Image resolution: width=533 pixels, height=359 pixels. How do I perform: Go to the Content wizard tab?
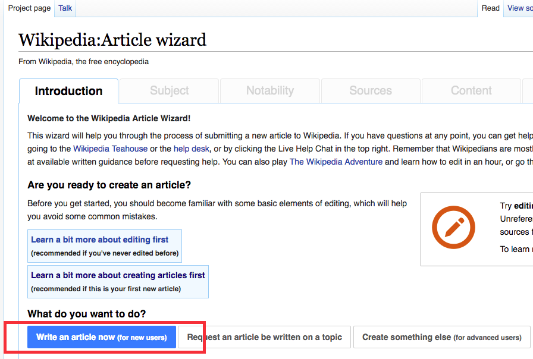[x=471, y=90]
